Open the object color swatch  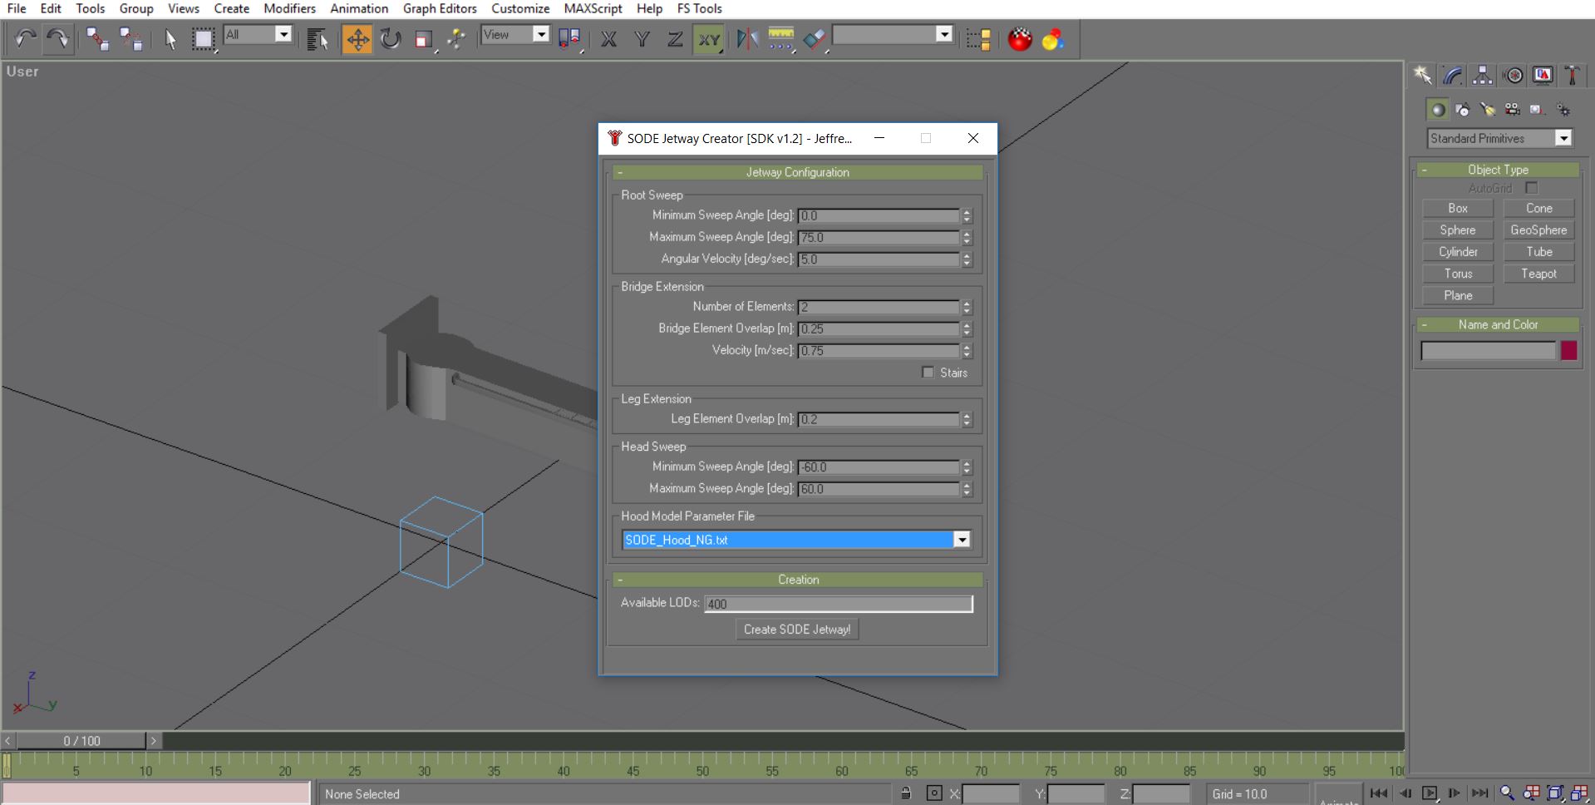[1568, 350]
